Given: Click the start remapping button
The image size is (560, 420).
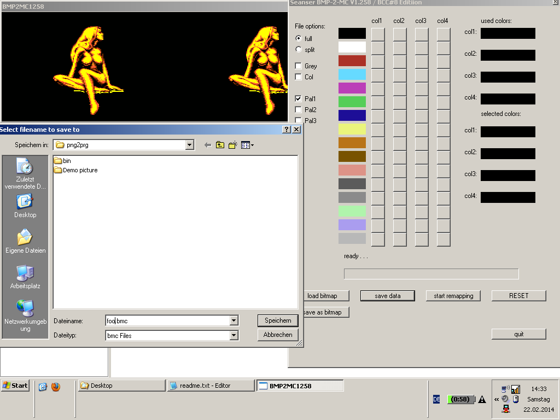Looking at the screenshot, I should click(x=453, y=296).
